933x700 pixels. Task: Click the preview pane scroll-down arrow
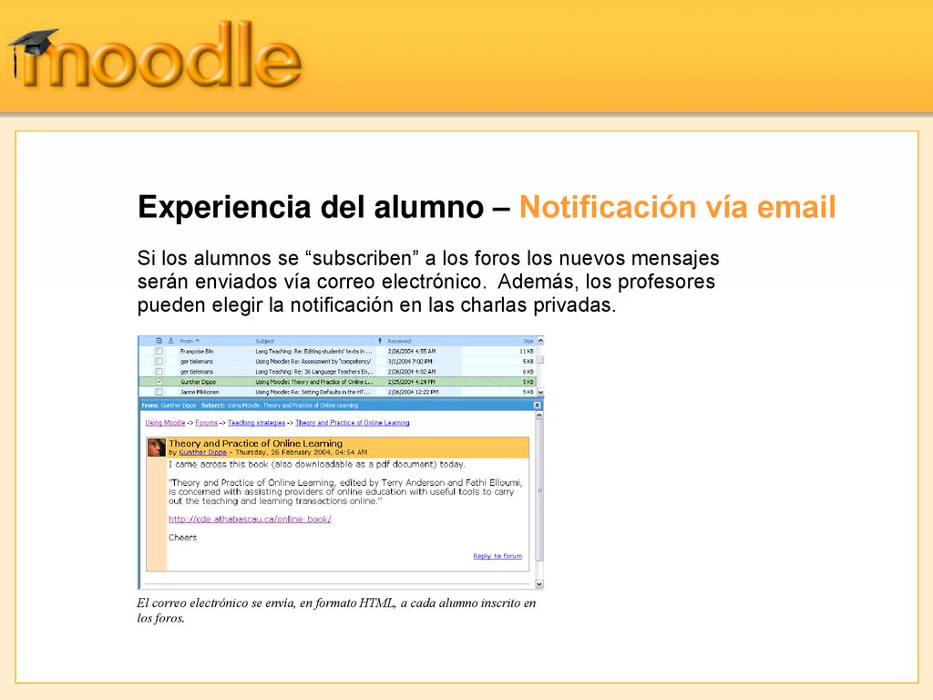click(539, 584)
